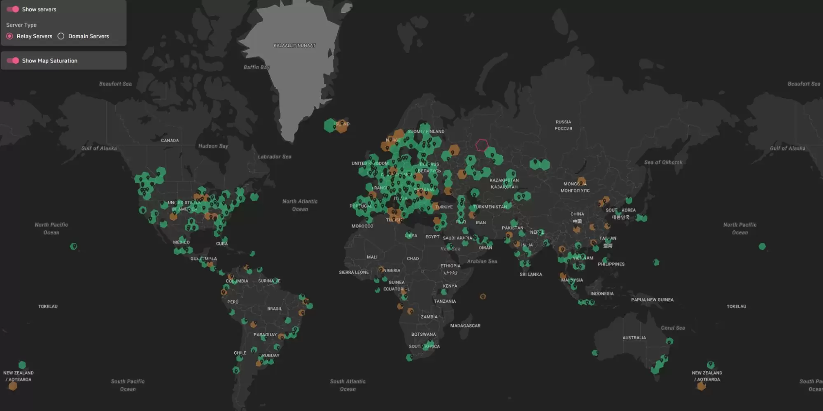Screen dimensions: 823x411
Task: Click the Australia country label
Action: [x=634, y=338]
